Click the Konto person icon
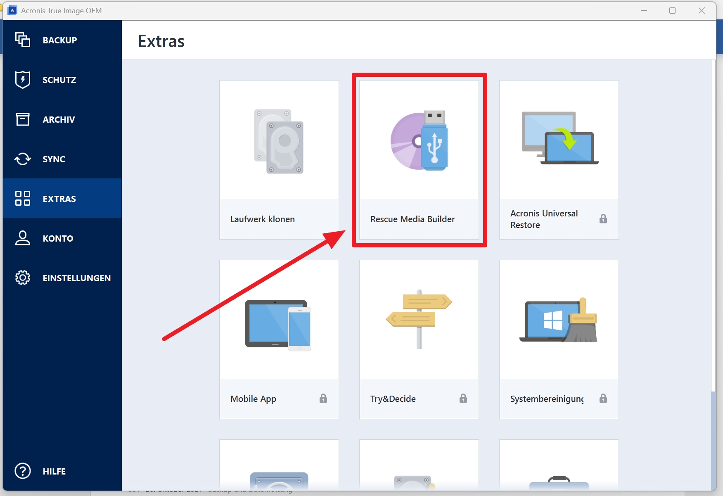The width and height of the screenshot is (723, 496). click(23, 238)
